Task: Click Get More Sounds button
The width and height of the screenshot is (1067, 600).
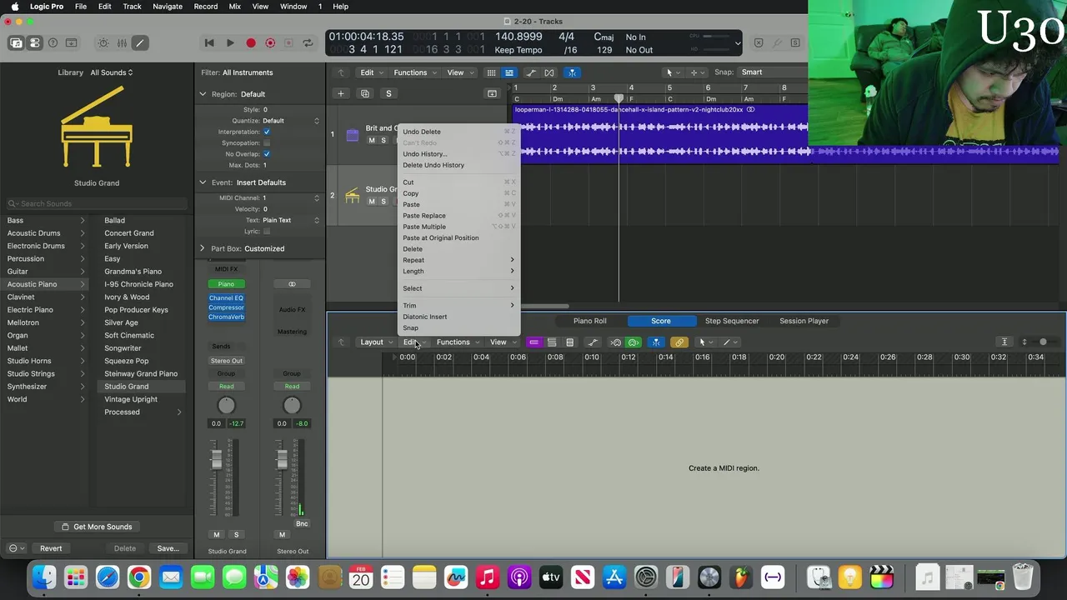Action: point(97,527)
